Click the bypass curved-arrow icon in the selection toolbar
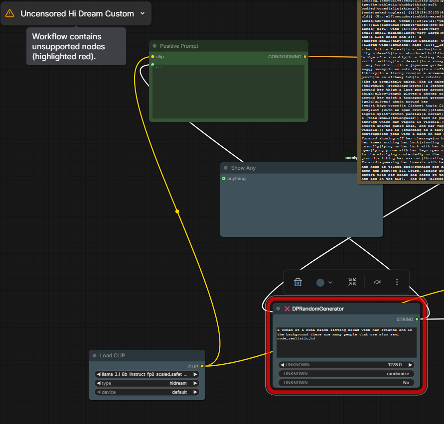The width and height of the screenshot is (444, 424). click(x=377, y=282)
